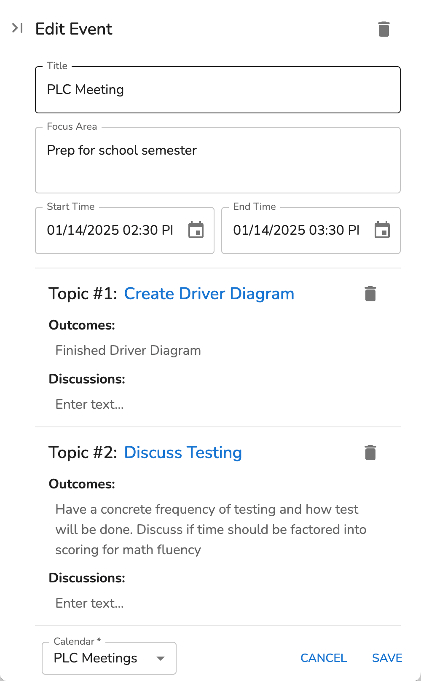Click into the Focus Area text box
Screen dimensions: 421x681
click(218, 160)
